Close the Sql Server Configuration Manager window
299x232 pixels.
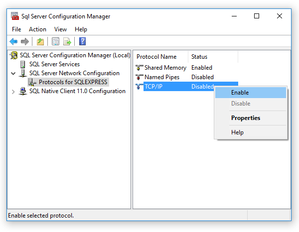[280, 16]
